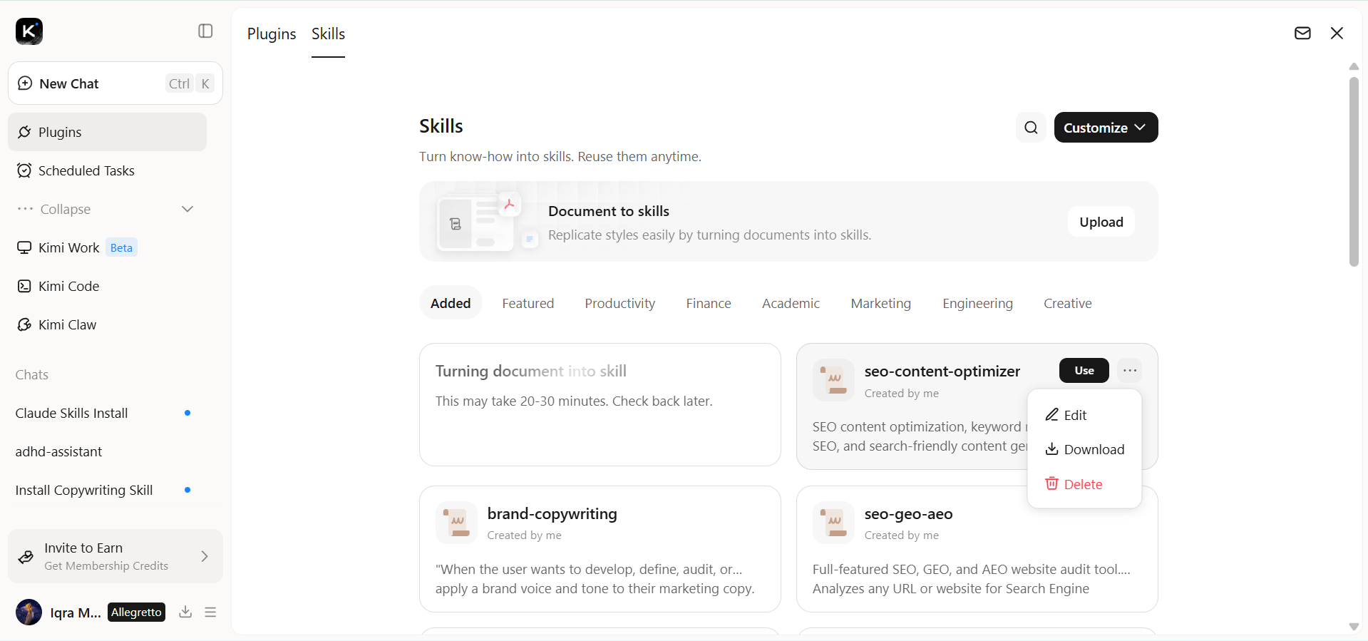Open the seo-geo-aeo skill title
This screenshot has width=1368, height=641.
(908, 513)
